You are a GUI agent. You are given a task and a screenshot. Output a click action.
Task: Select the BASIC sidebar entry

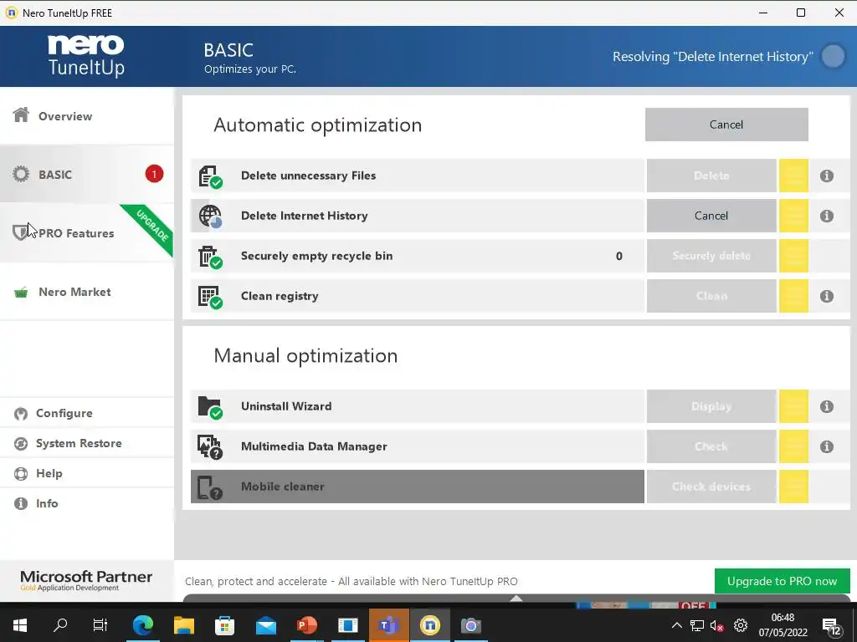pyautogui.click(x=87, y=175)
